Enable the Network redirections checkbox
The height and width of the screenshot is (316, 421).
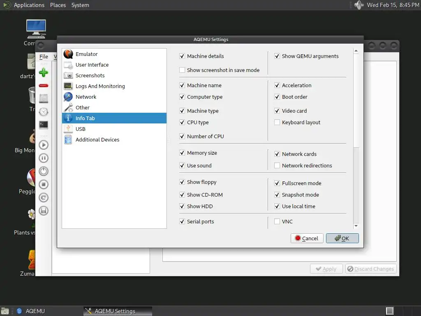pyautogui.click(x=277, y=166)
